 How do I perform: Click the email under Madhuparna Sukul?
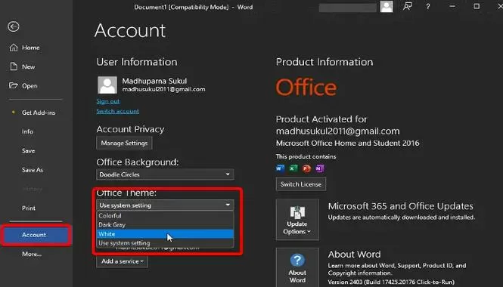(163, 89)
